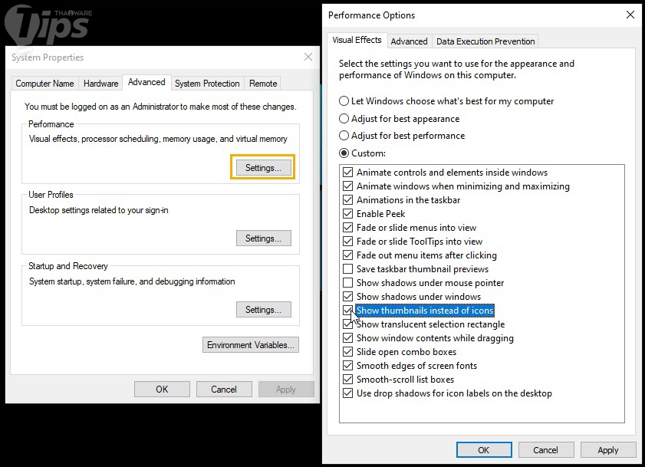Enable Show shadows under mouse pointer
The height and width of the screenshot is (467, 645).
(x=347, y=283)
